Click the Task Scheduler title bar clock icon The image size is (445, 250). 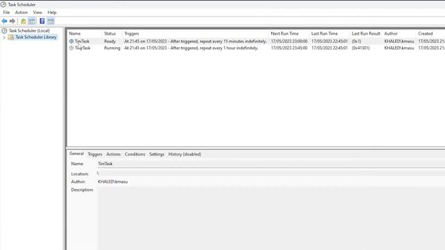tap(3, 4)
